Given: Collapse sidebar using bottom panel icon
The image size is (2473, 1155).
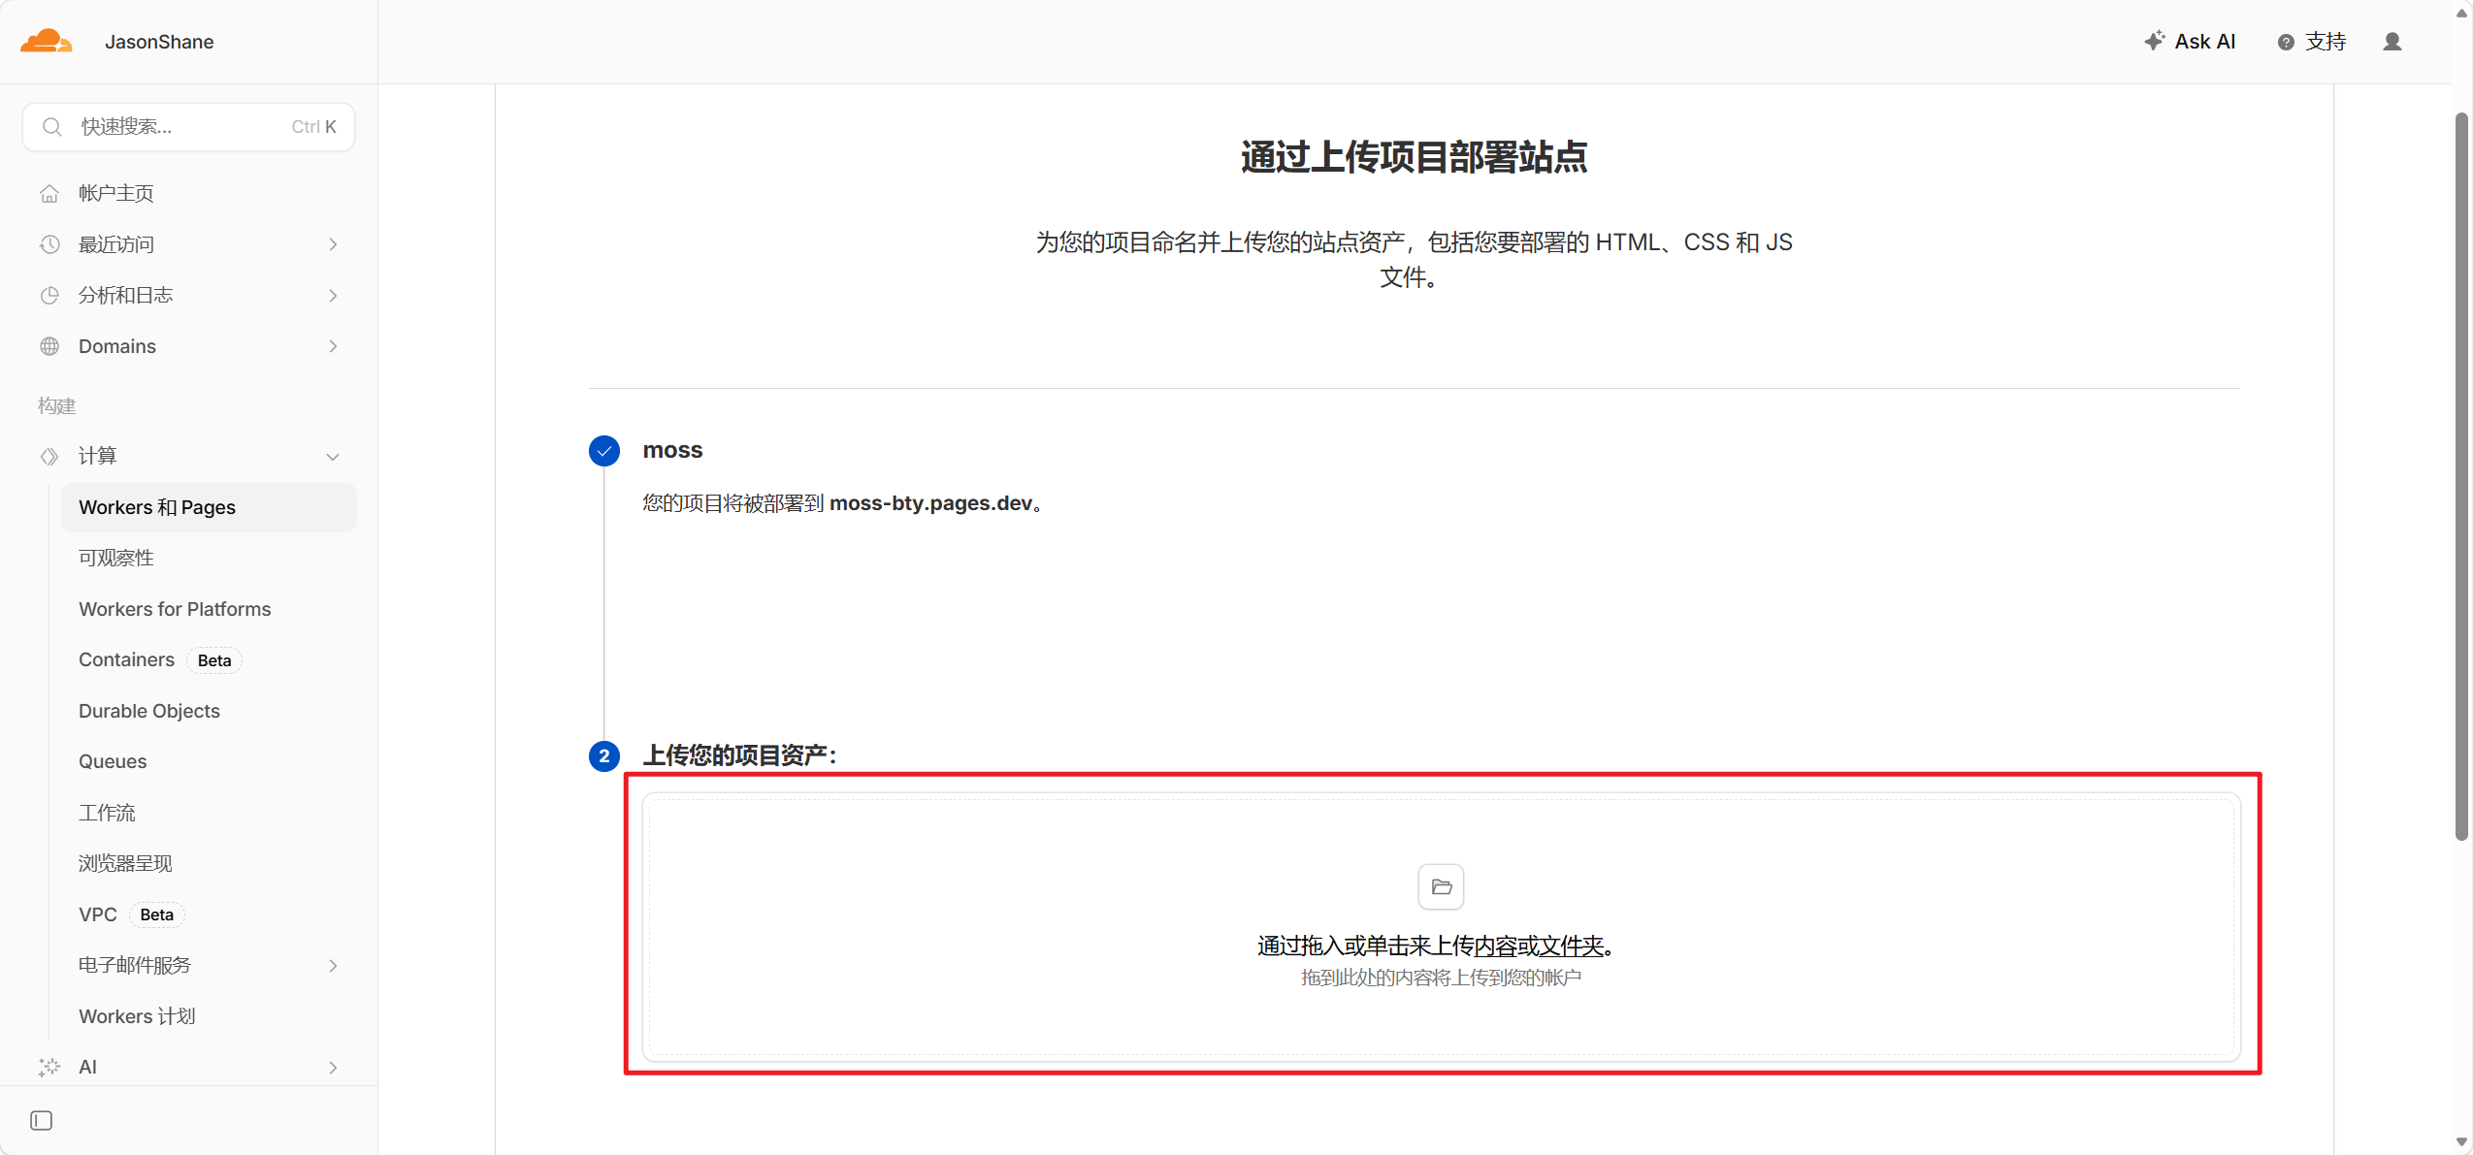Looking at the screenshot, I should pos(41,1120).
